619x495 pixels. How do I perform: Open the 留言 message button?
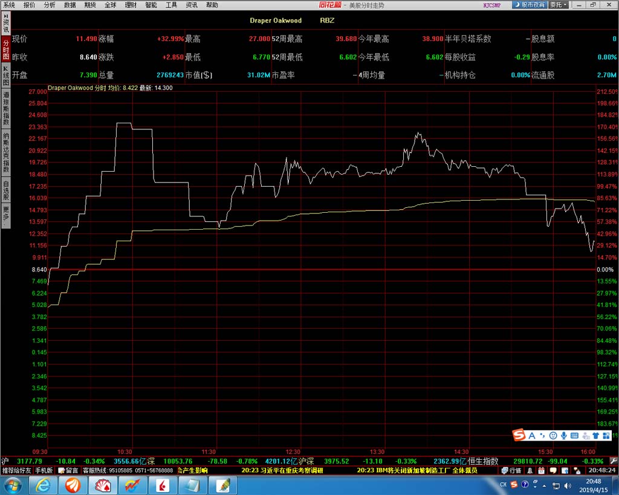tap(68, 471)
